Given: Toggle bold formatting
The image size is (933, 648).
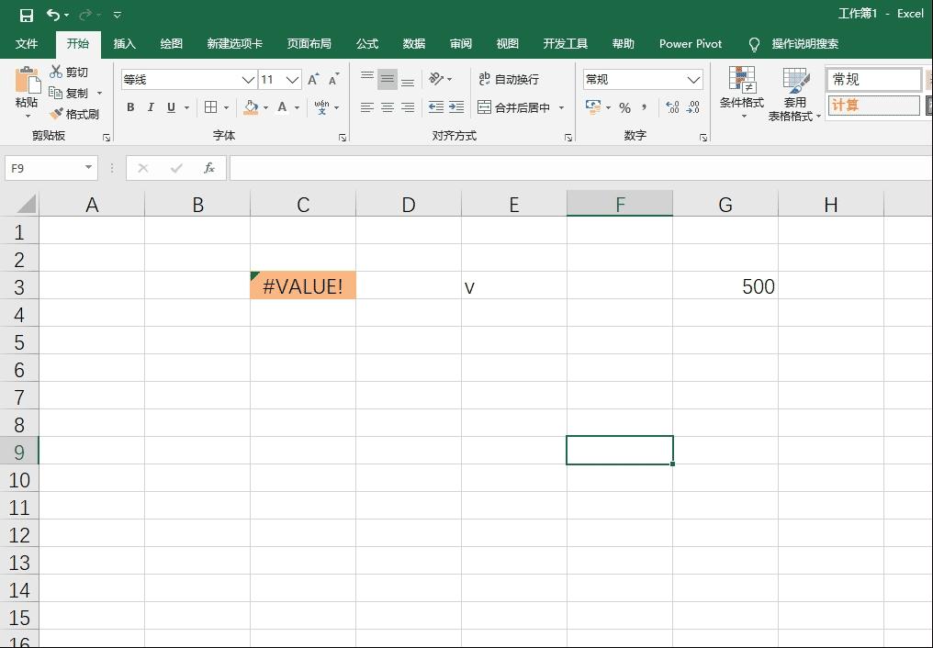Looking at the screenshot, I should pos(130,107).
